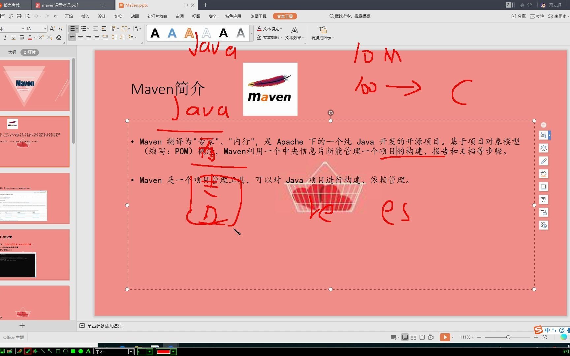The height and width of the screenshot is (356, 570).
Task: Decrease font size with A- icon
Action: pos(61,29)
